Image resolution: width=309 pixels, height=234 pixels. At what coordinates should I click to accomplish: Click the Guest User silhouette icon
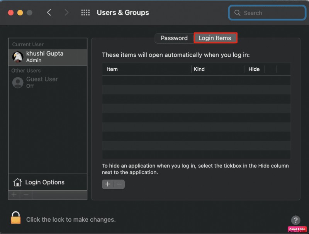(x=18, y=82)
